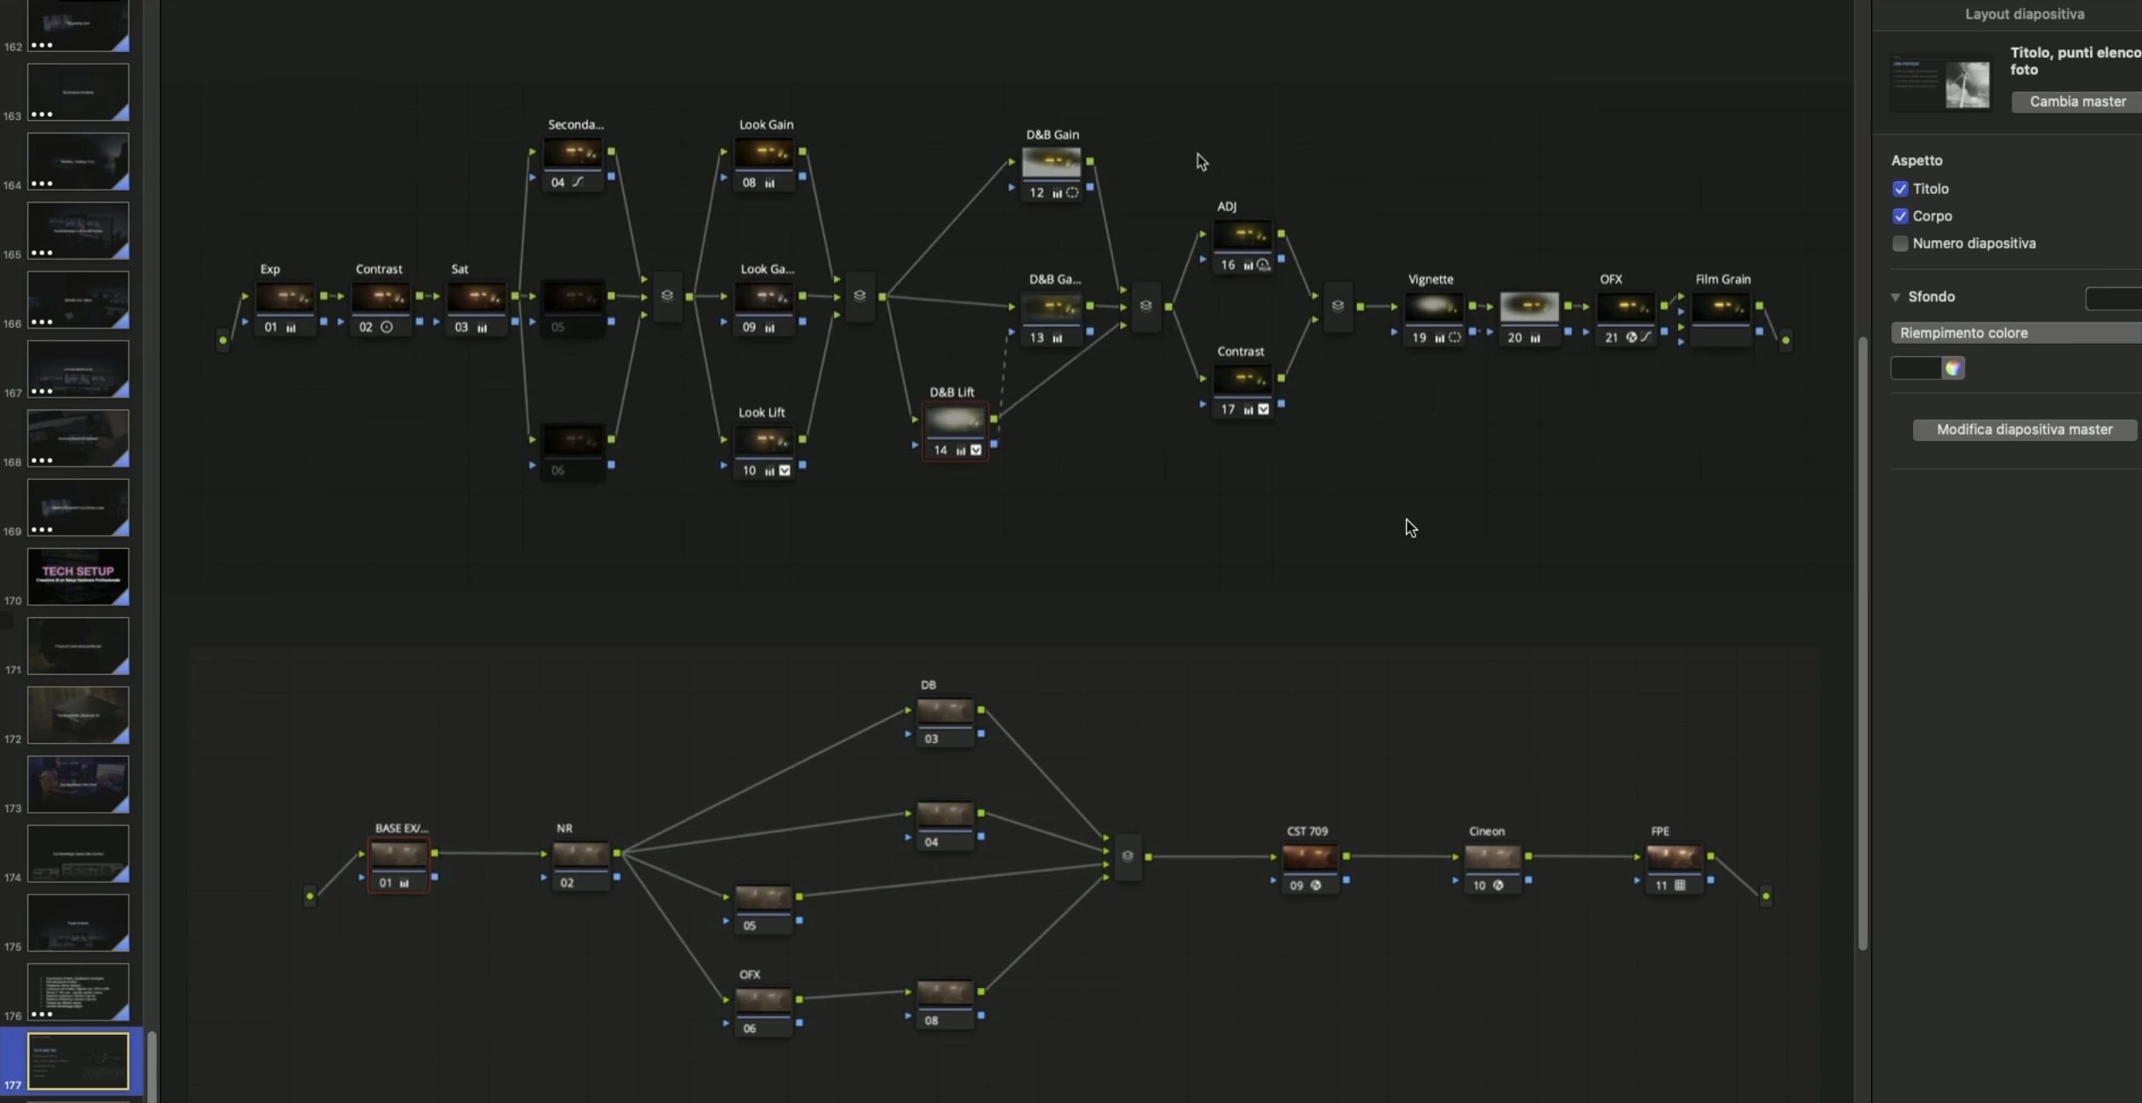Click the Film Grain node thumbnail
Screen dimensions: 2142x1103
(1721, 307)
